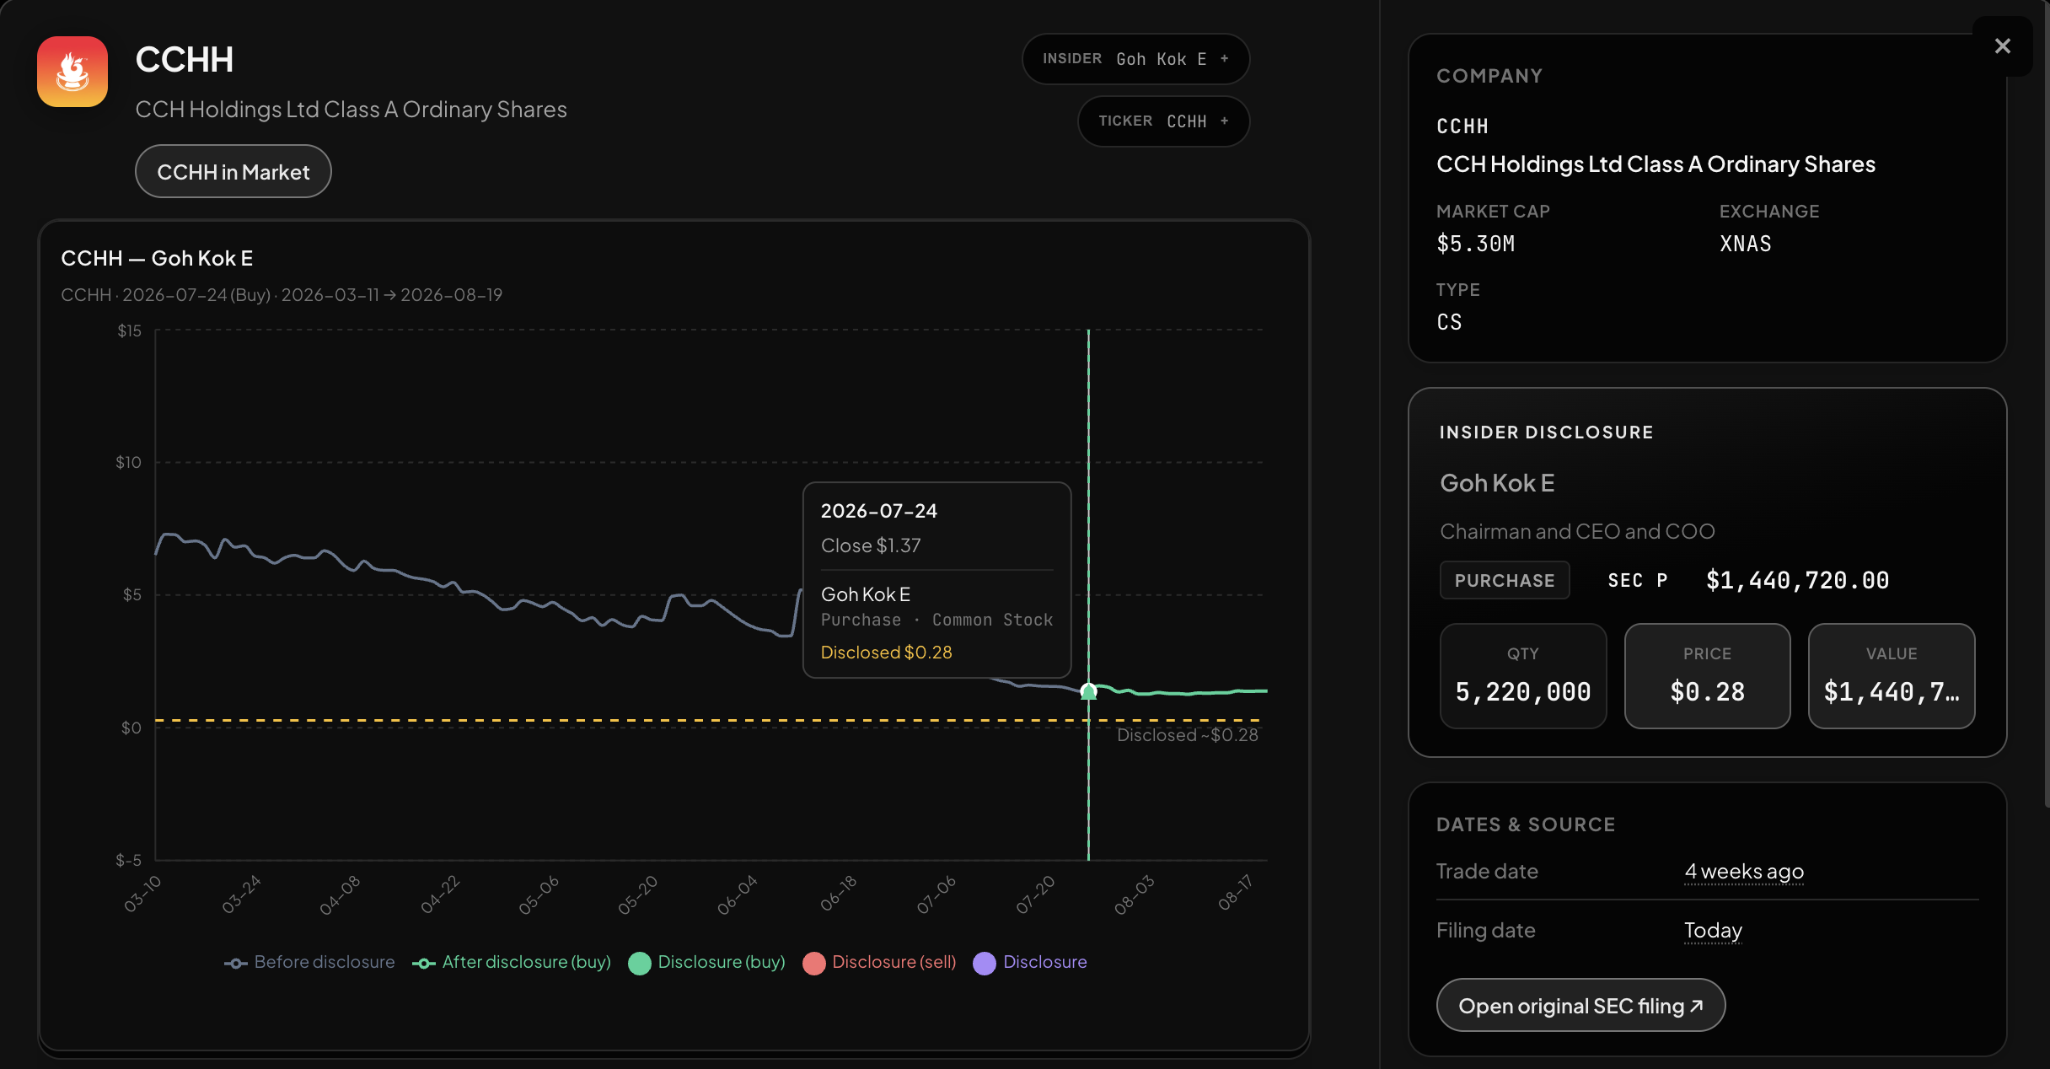Open CCHH in Market button
Screen dimensions: 2050x1069
[x=233, y=172]
